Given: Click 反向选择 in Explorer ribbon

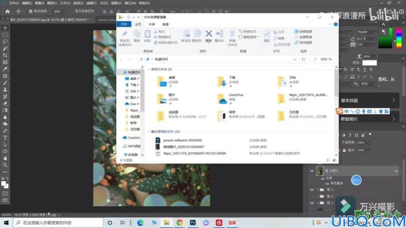Looking at the screenshot, I should (x=303, y=42).
